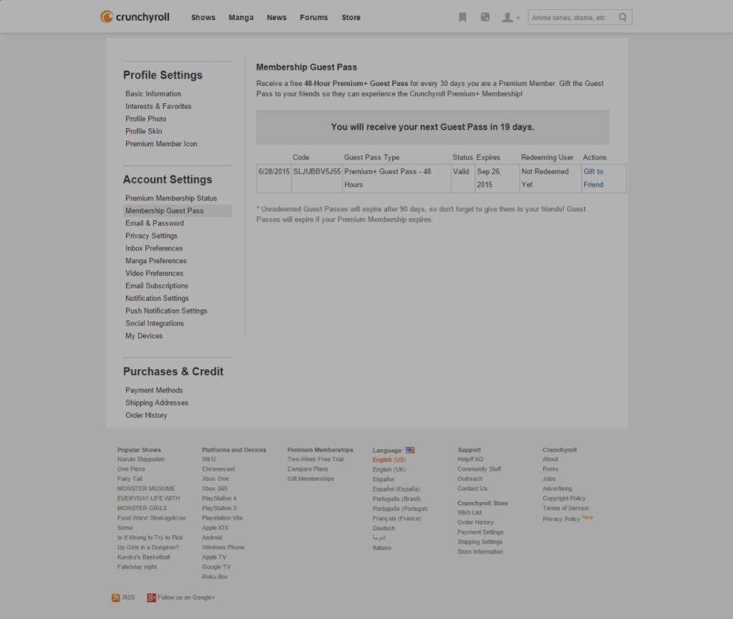The height and width of the screenshot is (619, 733).
Task: Go to Privacy Settings
Action: point(152,236)
